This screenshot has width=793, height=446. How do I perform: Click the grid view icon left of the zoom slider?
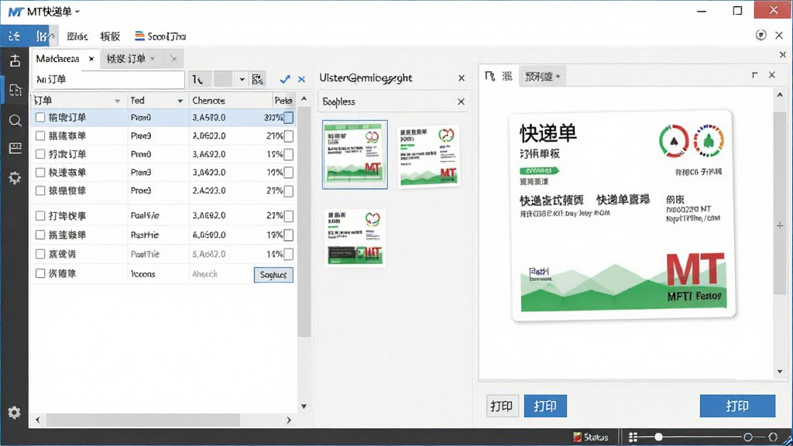click(x=633, y=437)
